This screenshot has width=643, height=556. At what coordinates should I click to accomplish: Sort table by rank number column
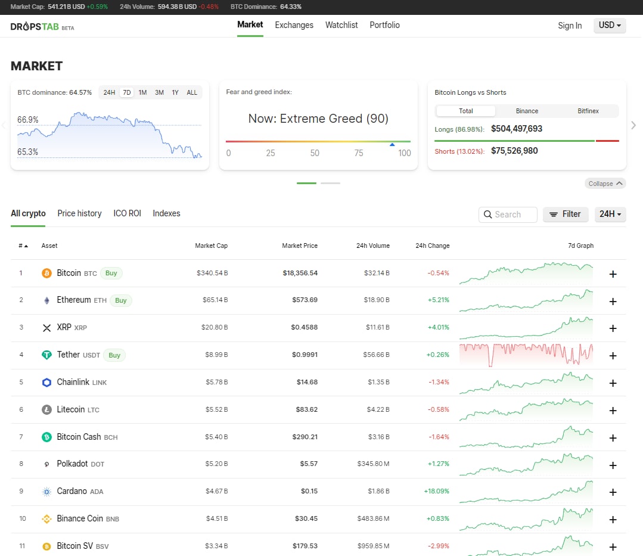coord(23,246)
